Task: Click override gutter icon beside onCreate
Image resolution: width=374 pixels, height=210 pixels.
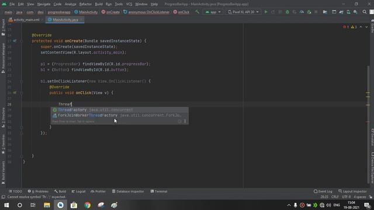Action: coord(15,41)
